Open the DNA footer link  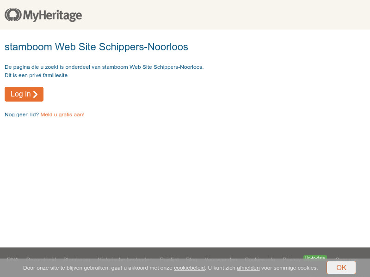(x=12, y=259)
